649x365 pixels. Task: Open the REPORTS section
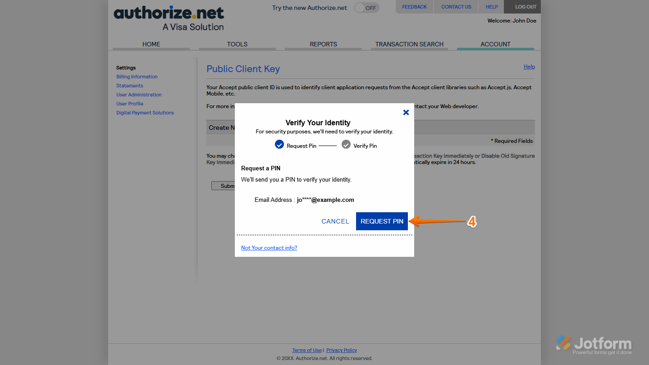point(323,44)
